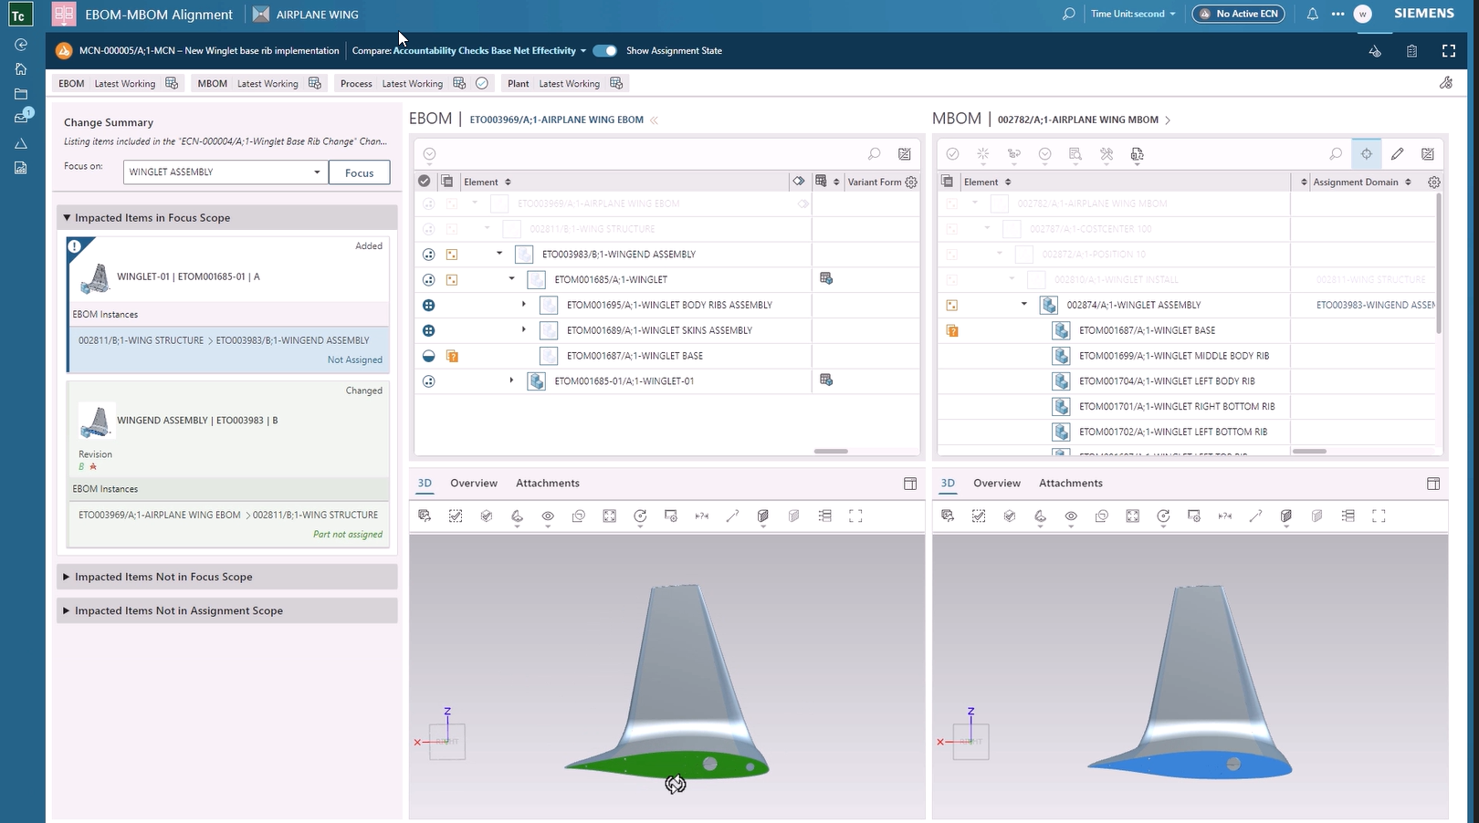The image size is (1479, 823).
Task: Click the global search magnifier in header
Action: pyautogui.click(x=1068, y=14)
